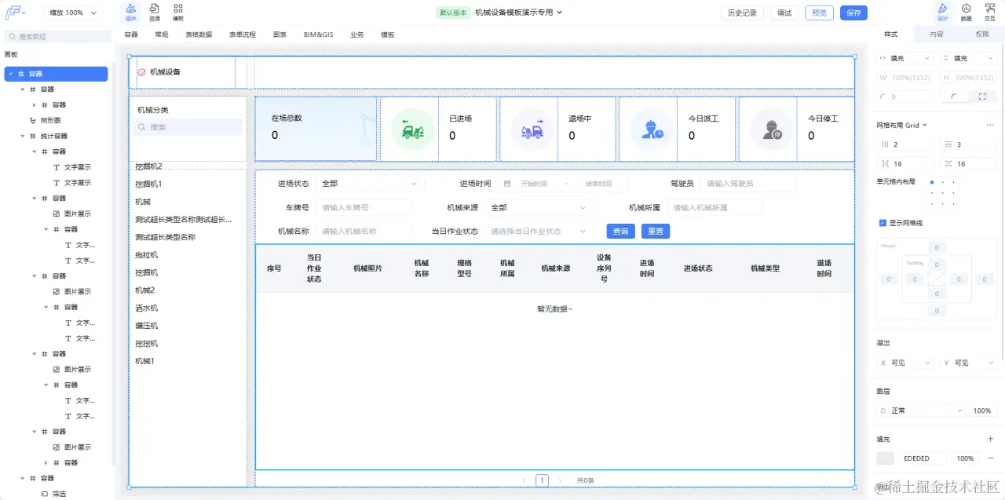Image resolution: width=1005 pixels, height=500 pixels.
Task: Click the 查询 query button
Action: (619, 231)
